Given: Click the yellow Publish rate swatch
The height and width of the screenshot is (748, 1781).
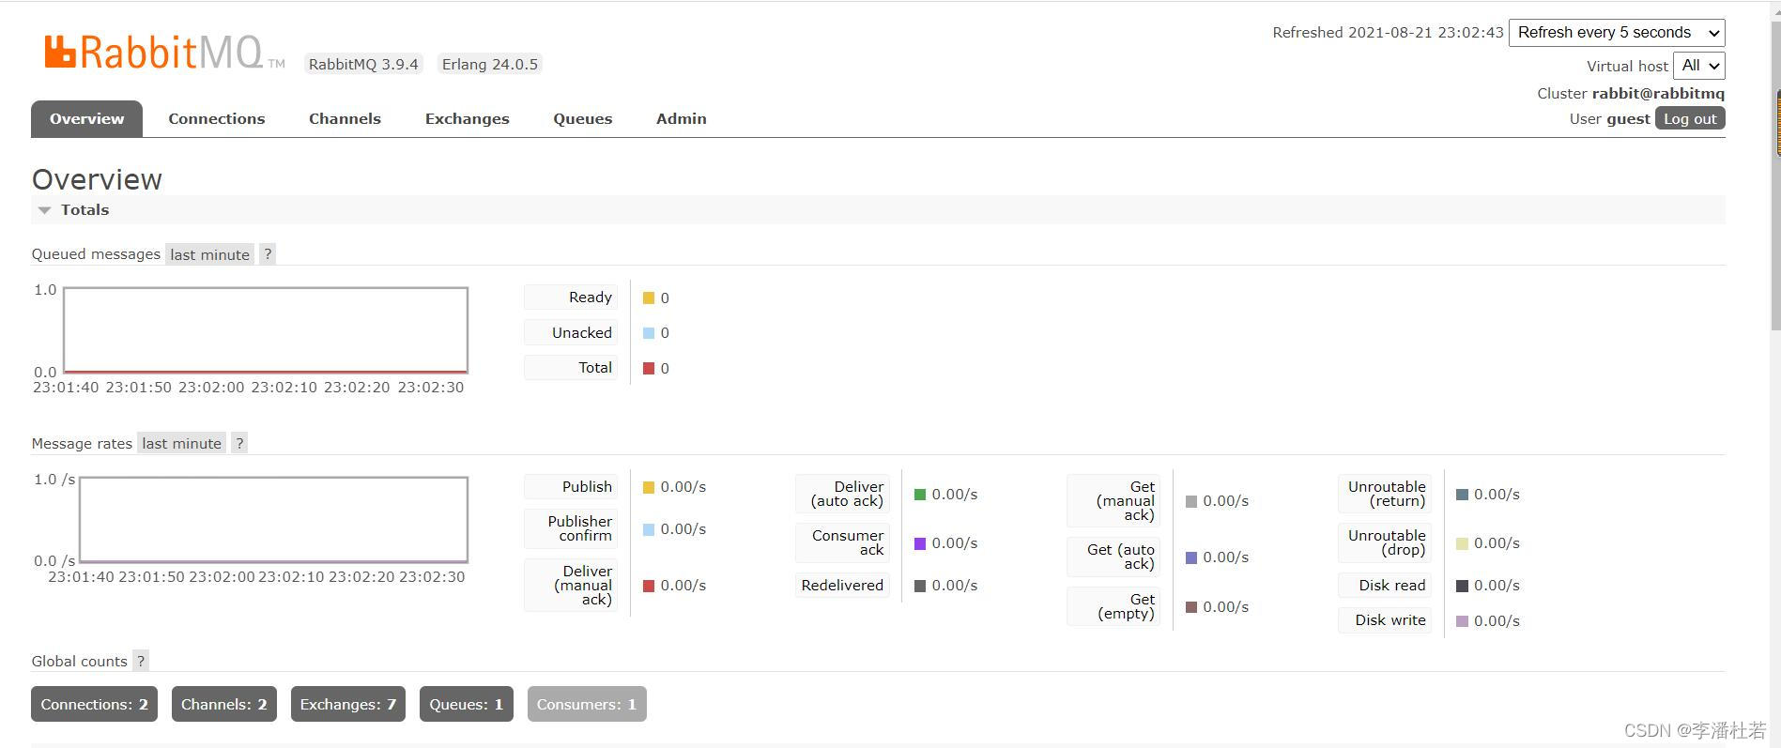Looking at the screenshot, I should 649,488.
